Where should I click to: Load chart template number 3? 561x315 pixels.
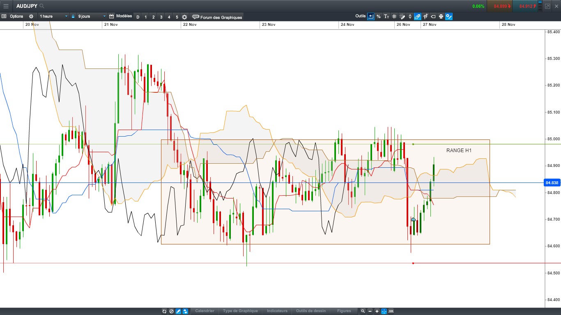pyautogui.click(x=161, y=17)
